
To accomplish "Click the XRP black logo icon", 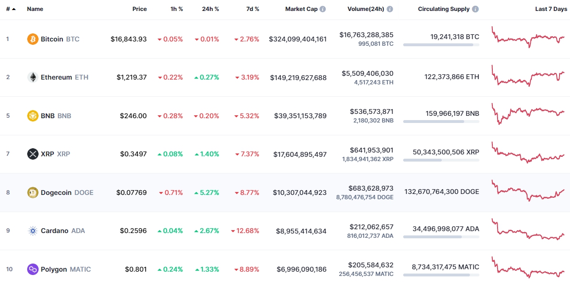I will click(x=33, y=154).
